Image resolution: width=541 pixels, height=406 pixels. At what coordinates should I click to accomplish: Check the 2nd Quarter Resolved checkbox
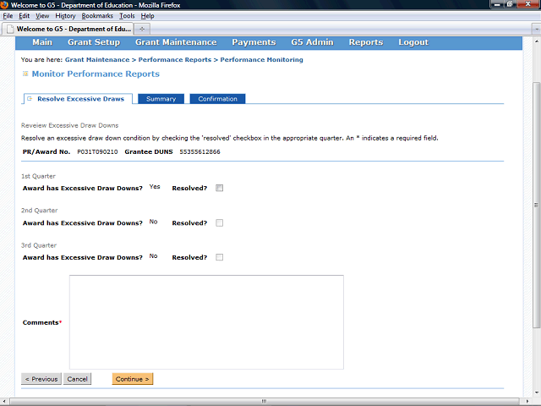(220, 222)
